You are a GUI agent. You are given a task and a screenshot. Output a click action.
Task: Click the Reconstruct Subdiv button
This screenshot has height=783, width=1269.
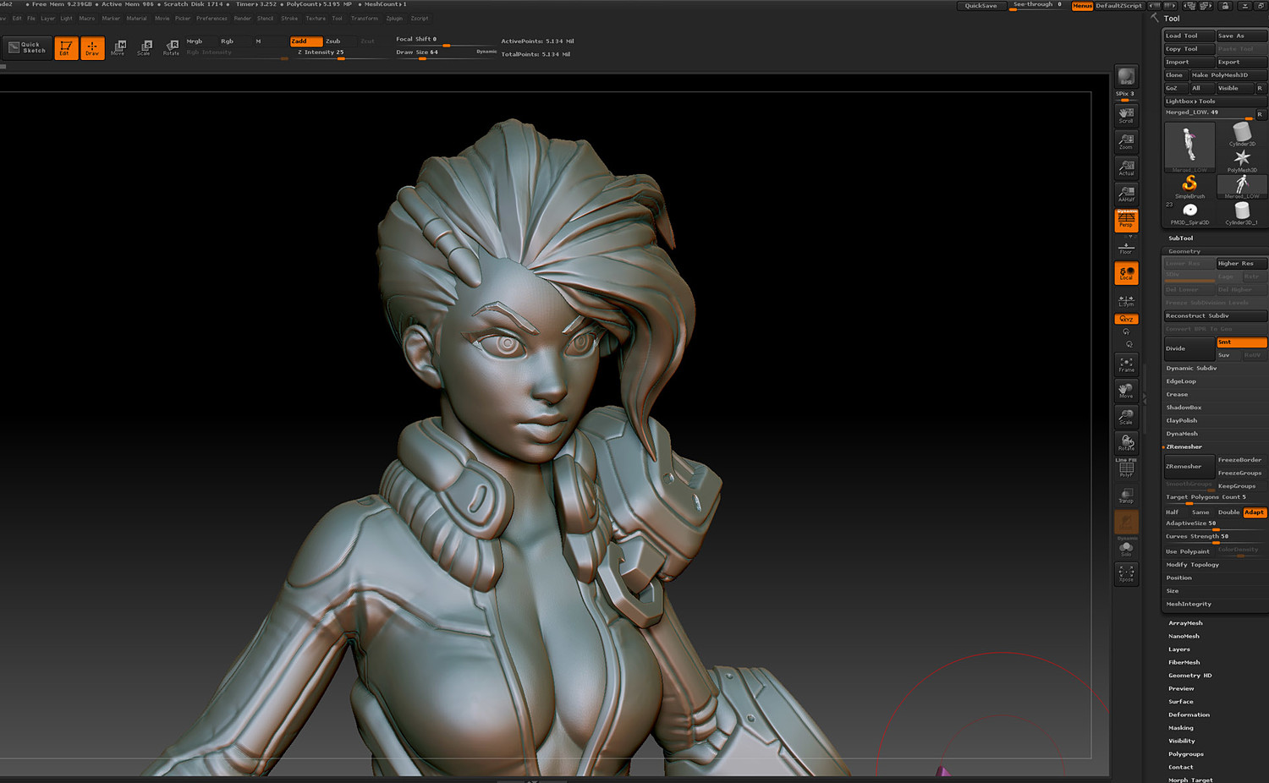coord(1216,315)
